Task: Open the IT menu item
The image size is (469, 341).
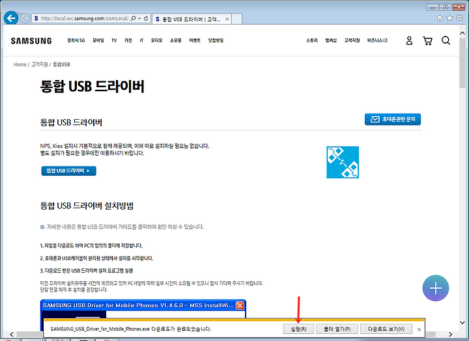Action: 141,40
